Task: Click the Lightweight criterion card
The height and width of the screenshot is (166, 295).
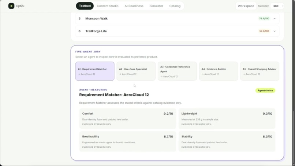Action: point(227,118)
